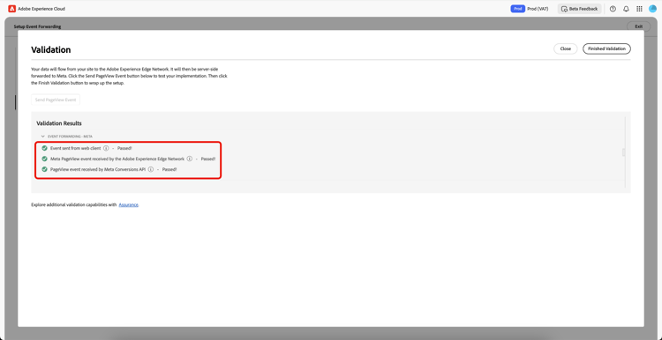This screenshot has height=340, width=662.
Task: Click the Close button in Validation
Action: [x=565, y=48]
